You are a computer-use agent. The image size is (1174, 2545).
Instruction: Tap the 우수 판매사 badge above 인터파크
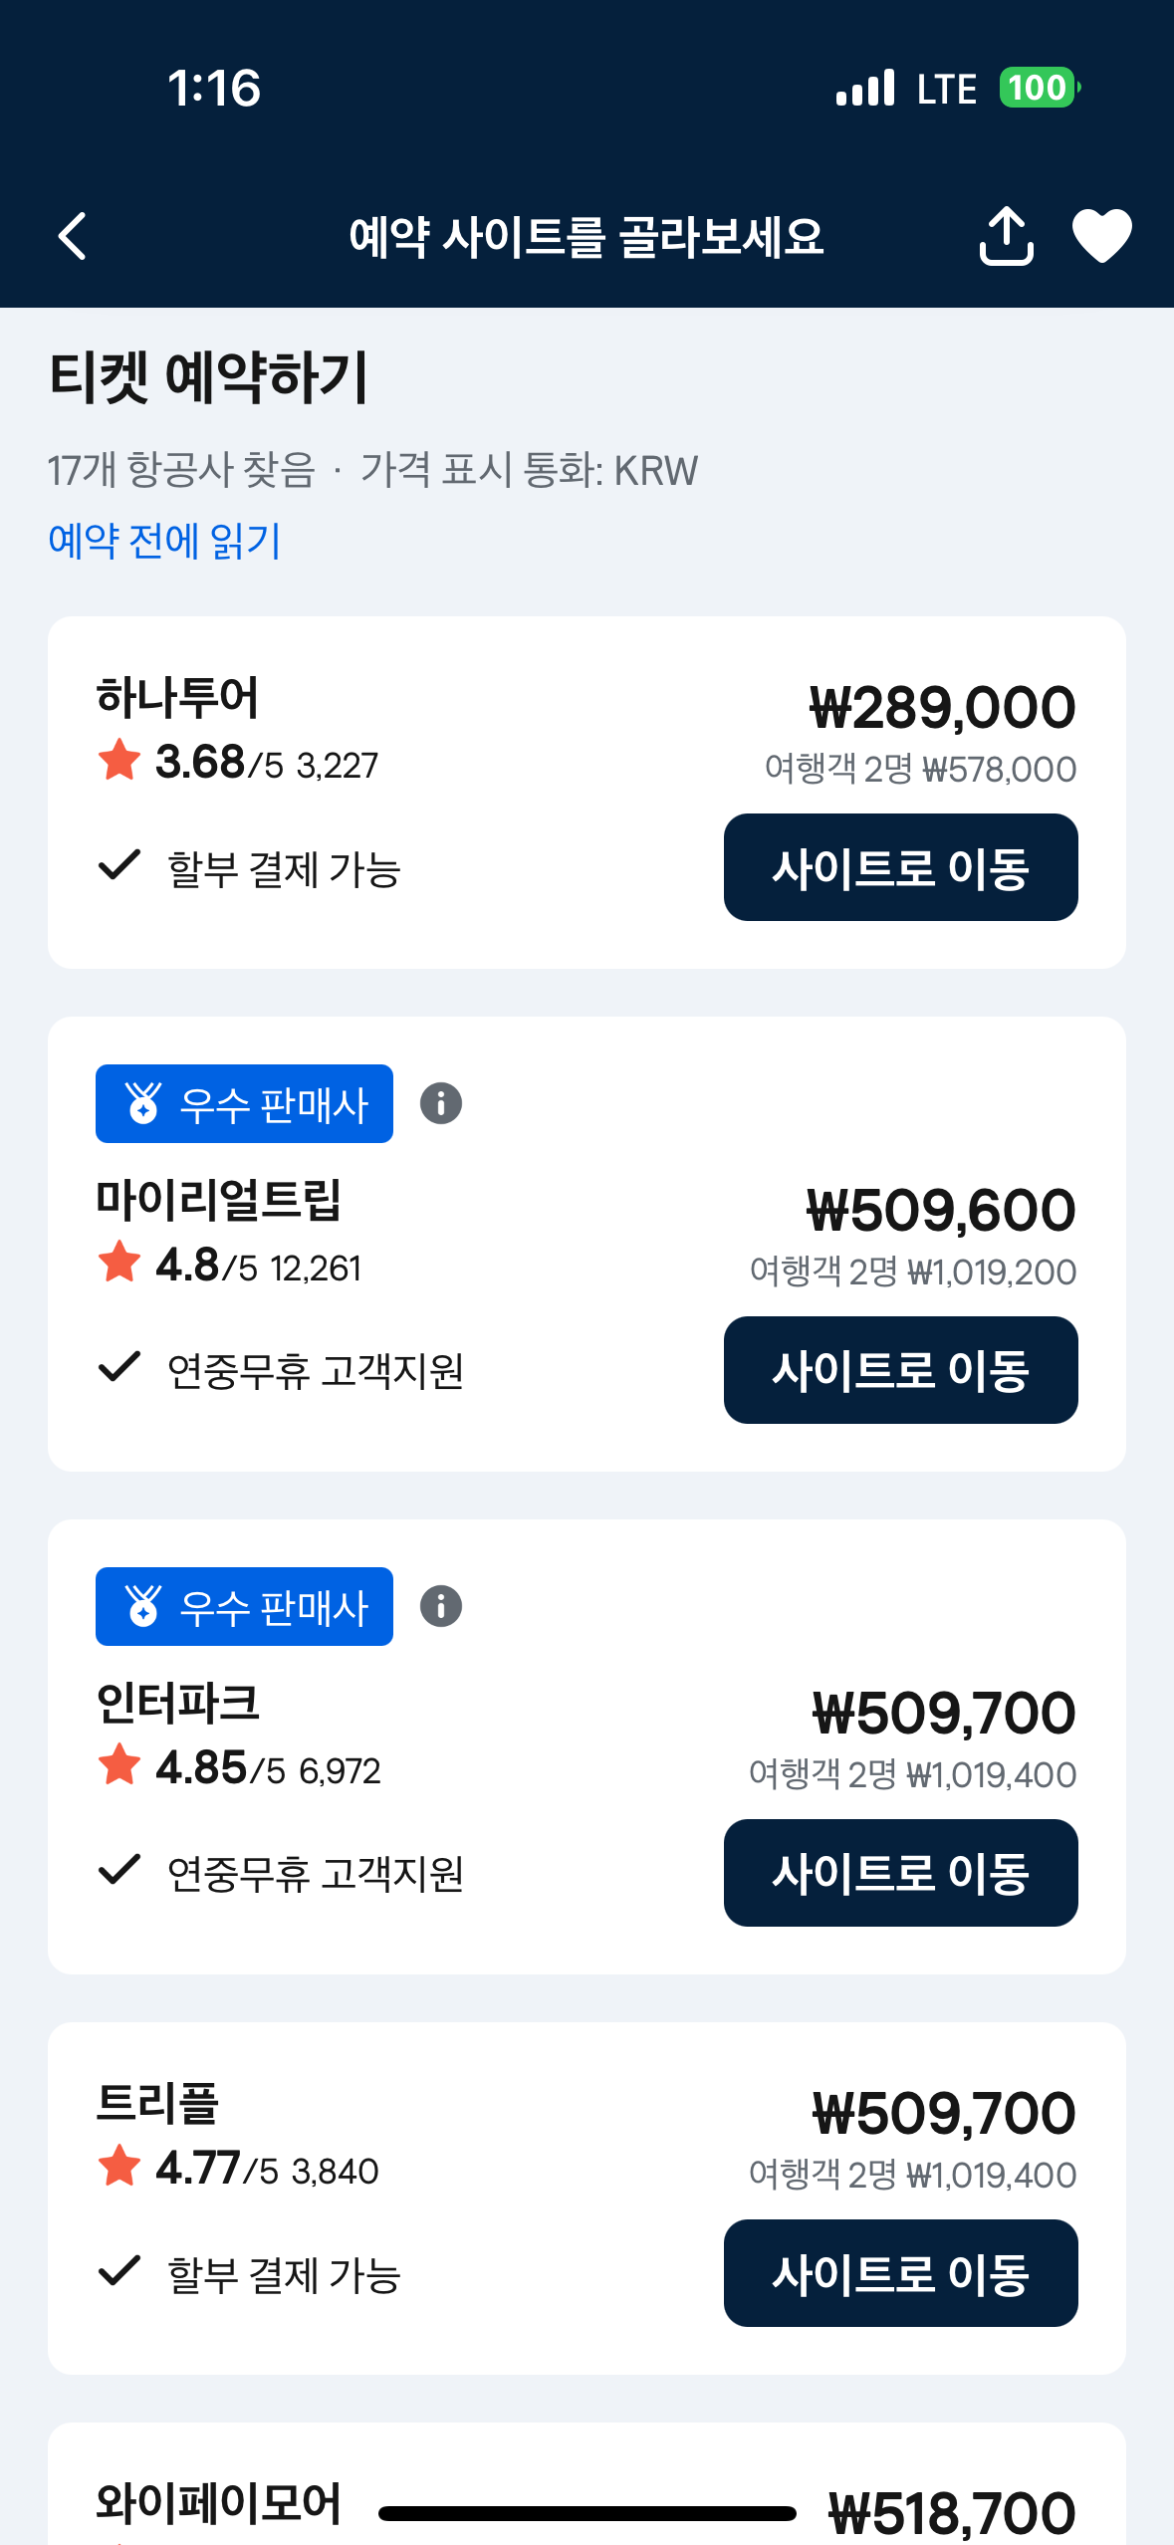click(x=244, y=1606)
